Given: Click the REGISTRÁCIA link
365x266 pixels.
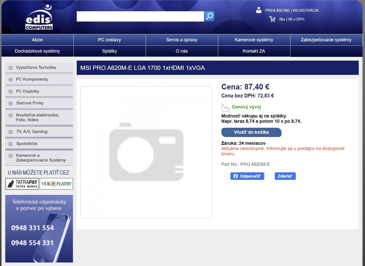Looking at the screenshot, I should (x=306, y=11).
